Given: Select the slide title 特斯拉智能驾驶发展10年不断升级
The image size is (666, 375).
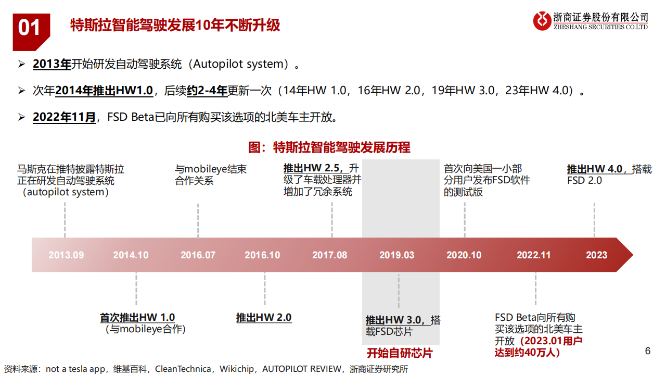Looking at the screenshot, I should (x=175, y=25).
